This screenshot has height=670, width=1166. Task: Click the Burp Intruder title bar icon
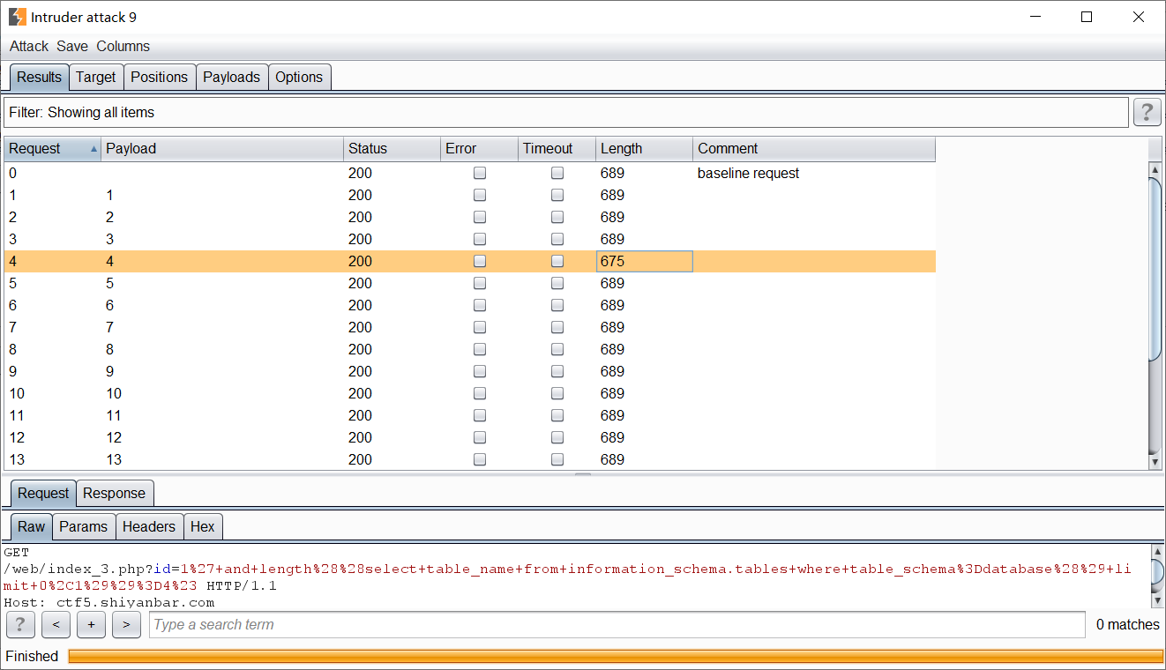(18, 17)
